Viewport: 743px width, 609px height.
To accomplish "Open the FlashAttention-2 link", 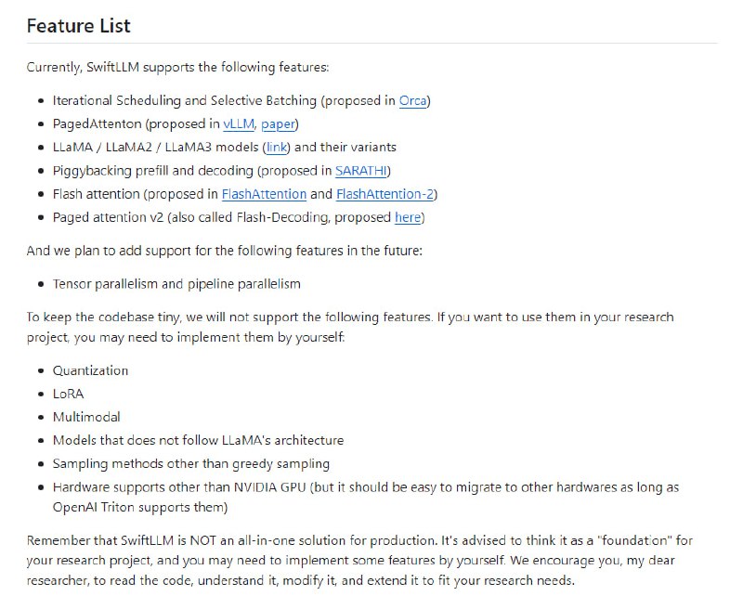I will tap(385, 194).
